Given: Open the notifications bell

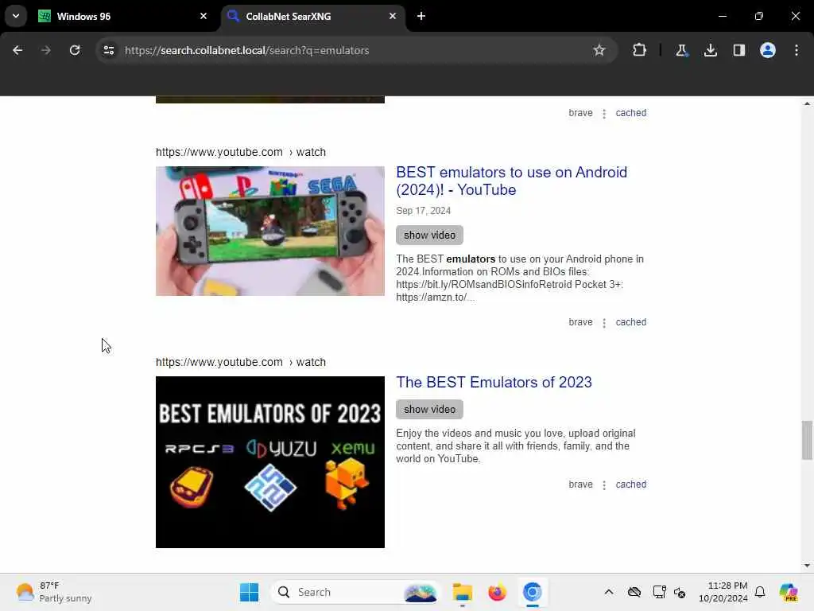Looking at the screenshot, I should (x=760, y=592).
